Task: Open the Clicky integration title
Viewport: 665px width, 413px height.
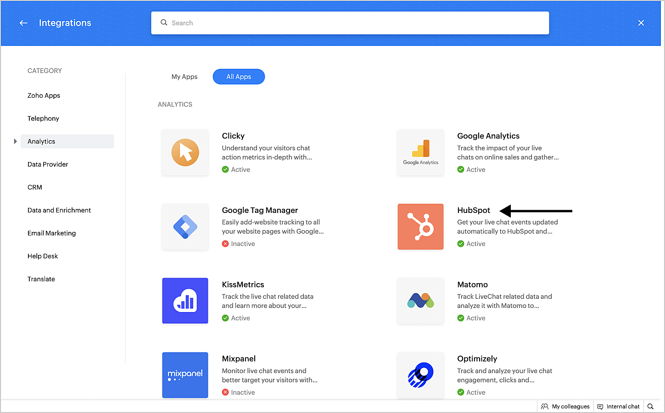Action: [x=233, y=136]
